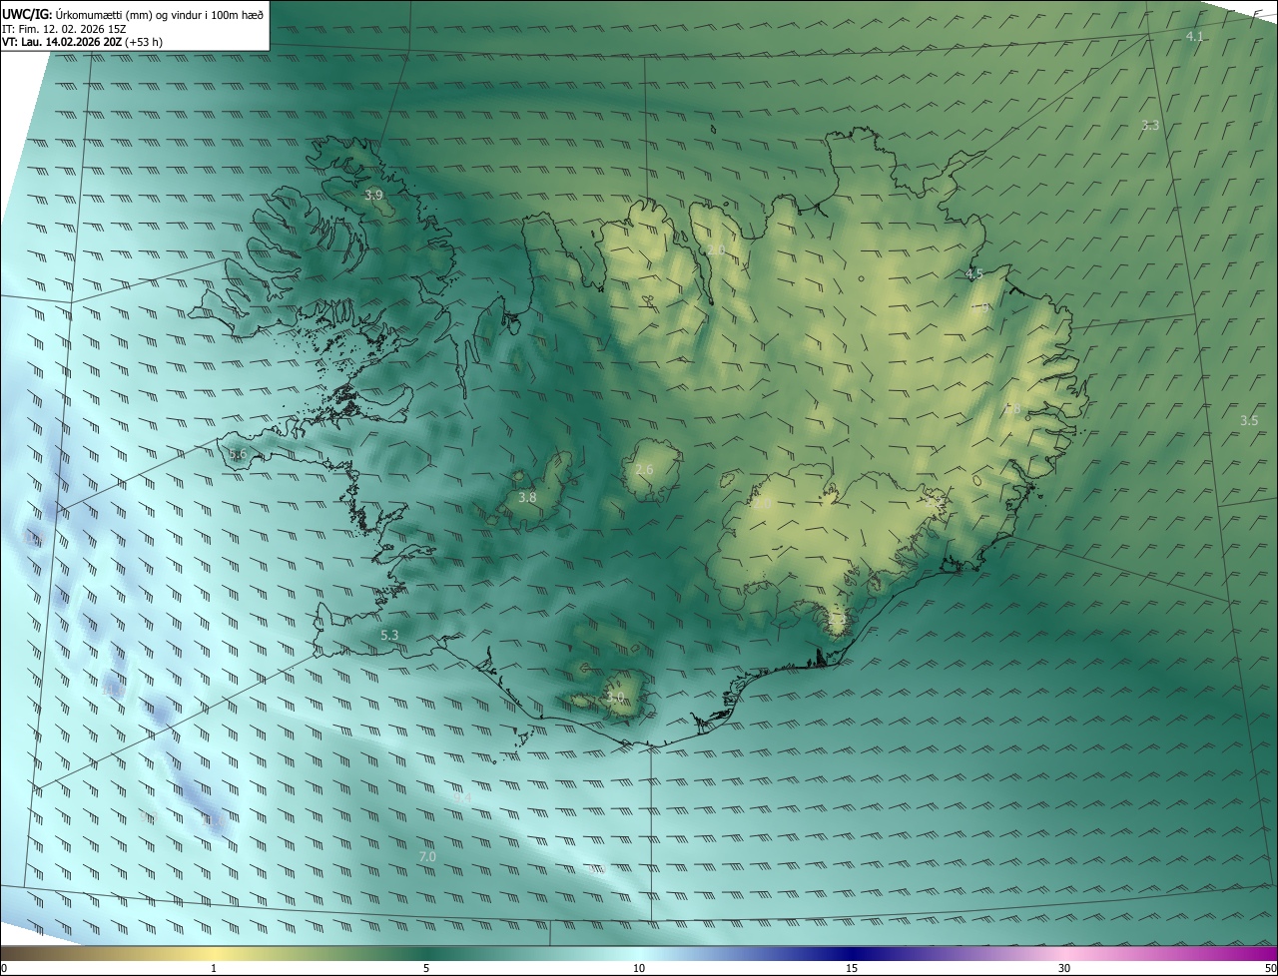Click the 3.0 value on the southern glacier

[615, 697]
